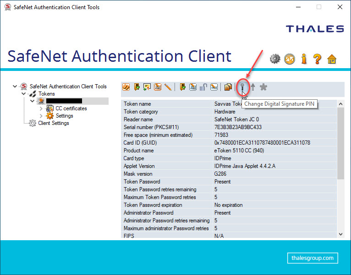This screenshot has height=275, width=351.
Task: Copy token info with the clipboard icon
Action: point(228,87)
